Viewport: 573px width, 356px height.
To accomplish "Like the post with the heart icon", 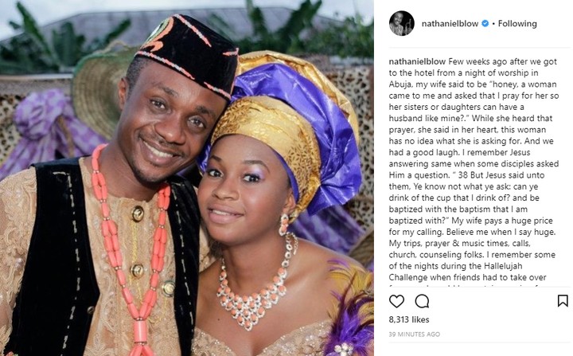I will pos(396,301).
